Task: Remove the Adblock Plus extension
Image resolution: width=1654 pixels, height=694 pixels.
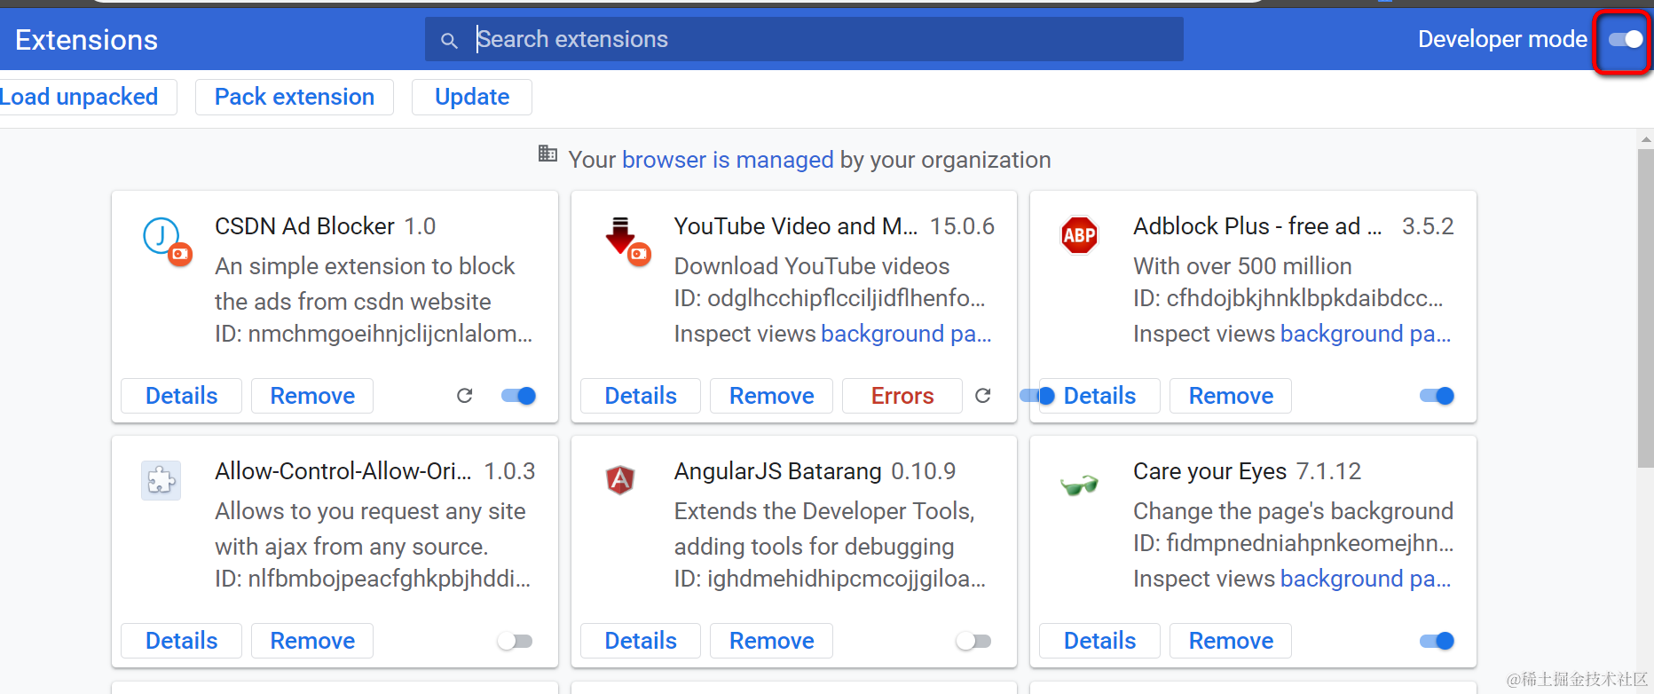Action: (1231, 396)
